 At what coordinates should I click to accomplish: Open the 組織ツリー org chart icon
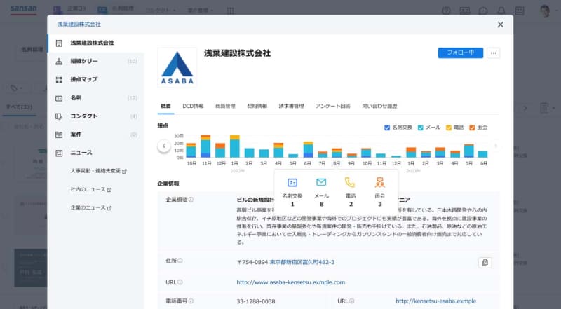click(x=59, y=62)
